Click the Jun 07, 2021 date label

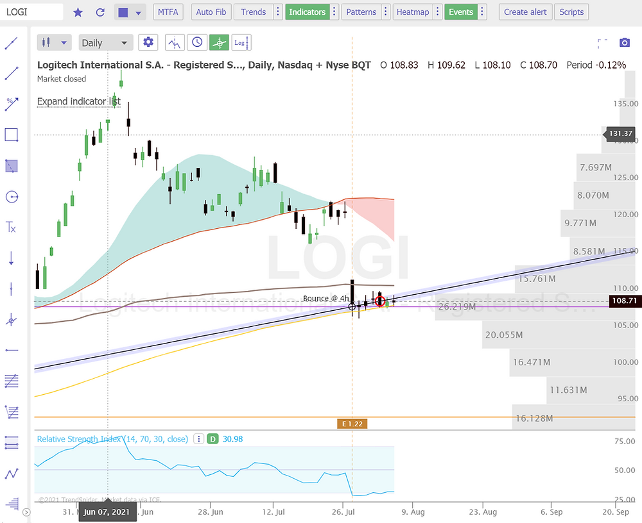click(107, 512)
